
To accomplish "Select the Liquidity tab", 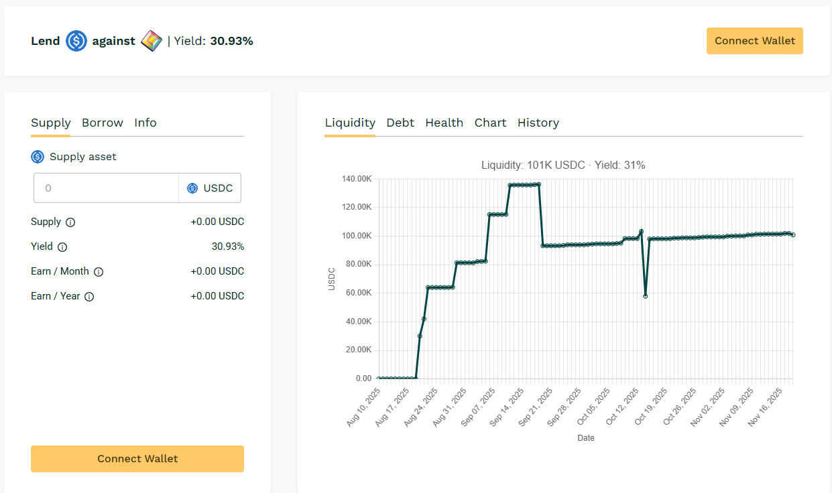I will tap(350, 123).
